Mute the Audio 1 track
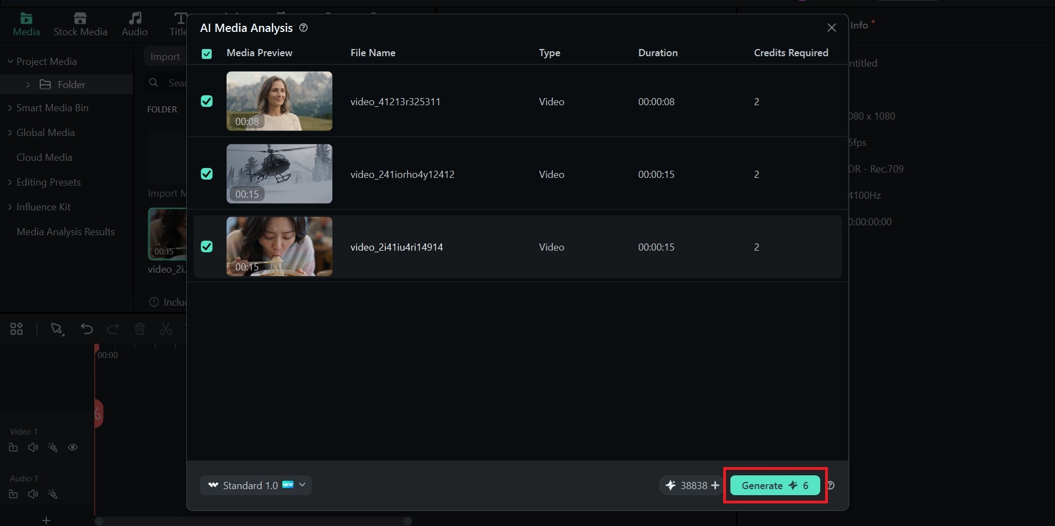This screenshot has width=1055, height=526. tap(33, 494)
